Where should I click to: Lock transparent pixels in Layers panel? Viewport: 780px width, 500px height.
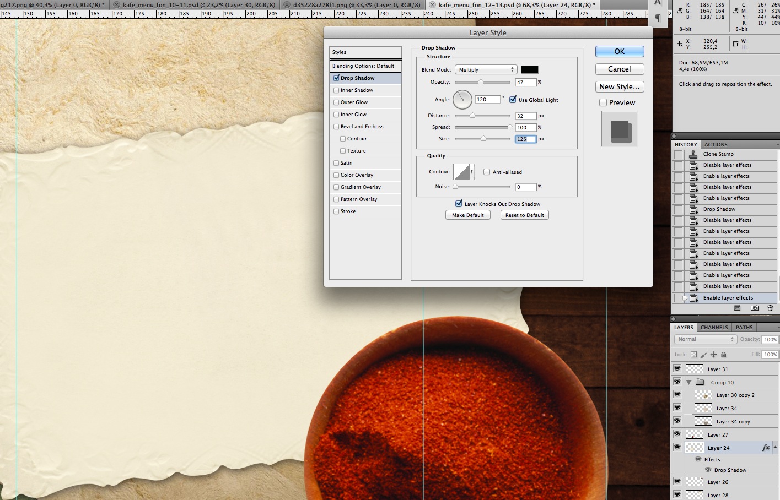693,355
